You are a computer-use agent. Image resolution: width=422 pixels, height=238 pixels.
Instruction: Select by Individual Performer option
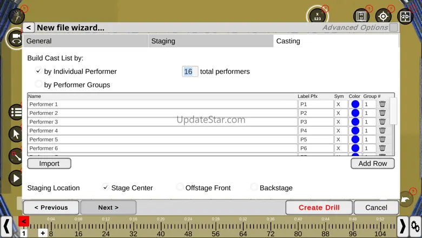[38, 71]
